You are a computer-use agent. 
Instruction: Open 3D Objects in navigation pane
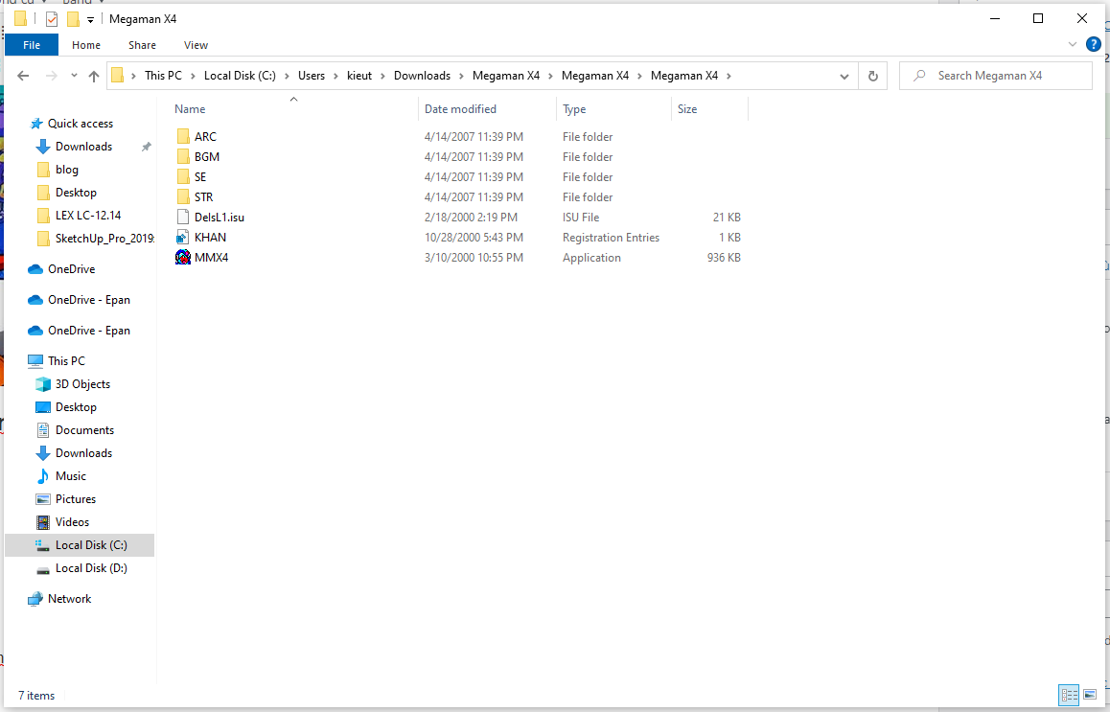click(x=74, y=383)
